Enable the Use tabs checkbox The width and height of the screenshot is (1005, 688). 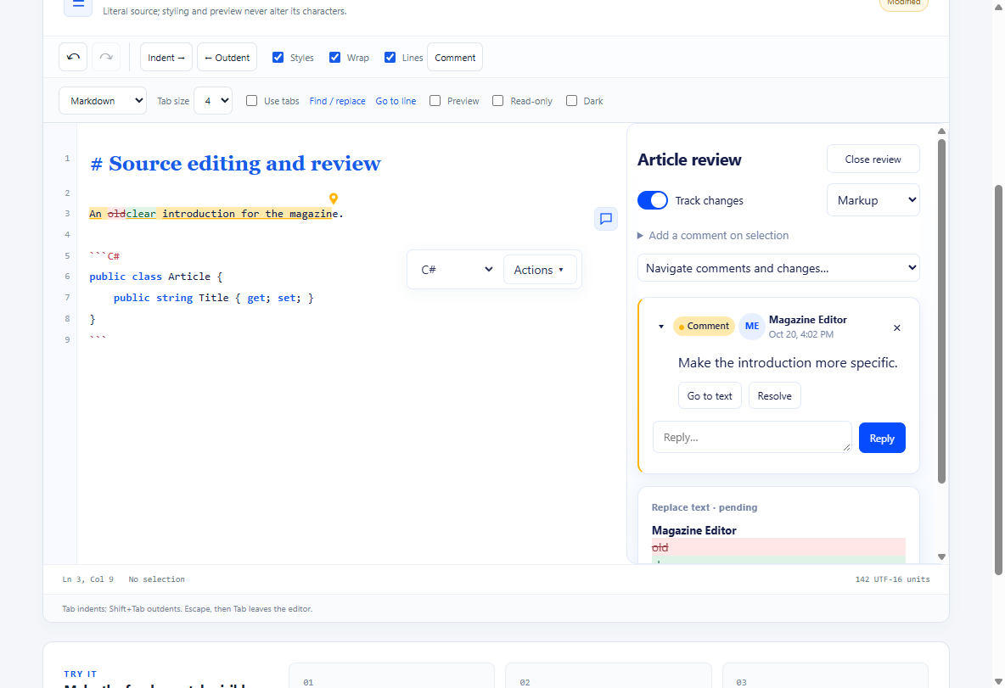coord(252,101)
